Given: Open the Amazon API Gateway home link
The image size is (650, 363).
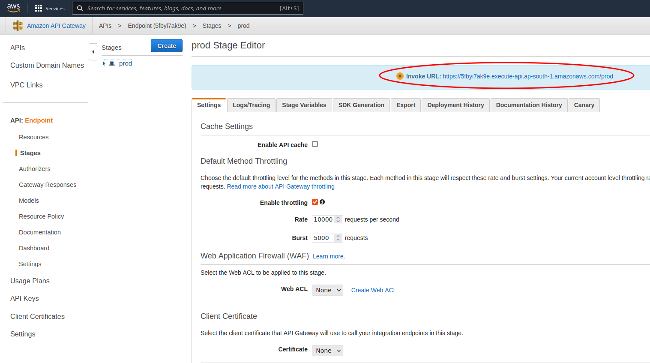Looking at the screenshot, I should (x=56, y=26).
